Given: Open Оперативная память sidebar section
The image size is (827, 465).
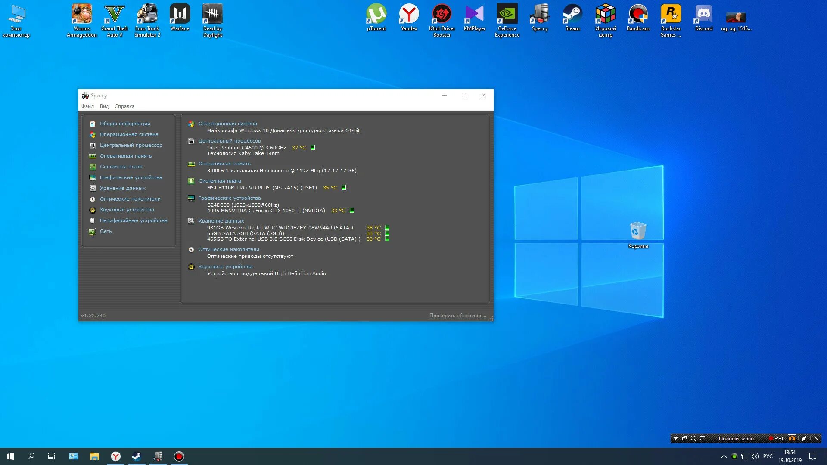Looking at the screenshot, I should (126, 156).
